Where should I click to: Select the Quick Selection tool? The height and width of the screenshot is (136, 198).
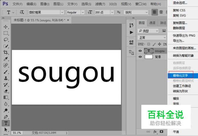[x=5, y=46]
